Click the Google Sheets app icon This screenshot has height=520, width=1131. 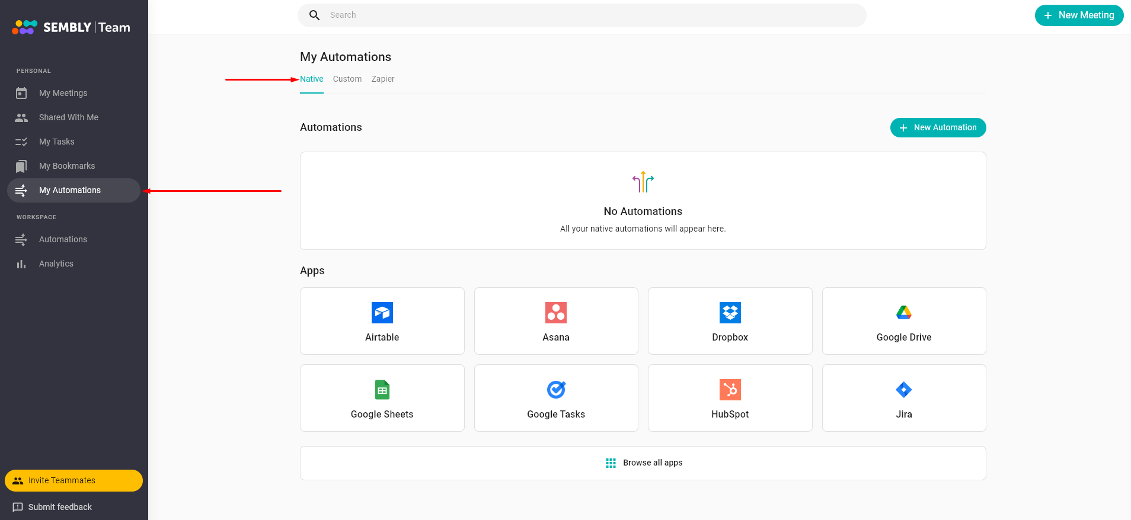382,390
